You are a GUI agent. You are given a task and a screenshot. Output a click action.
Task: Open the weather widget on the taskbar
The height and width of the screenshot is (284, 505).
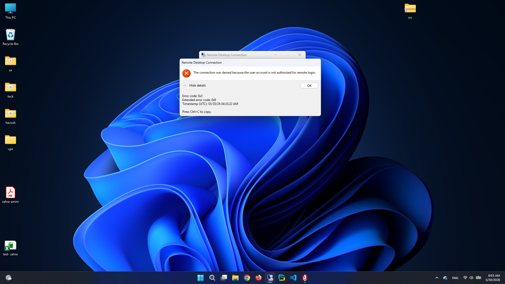point(8,278)
